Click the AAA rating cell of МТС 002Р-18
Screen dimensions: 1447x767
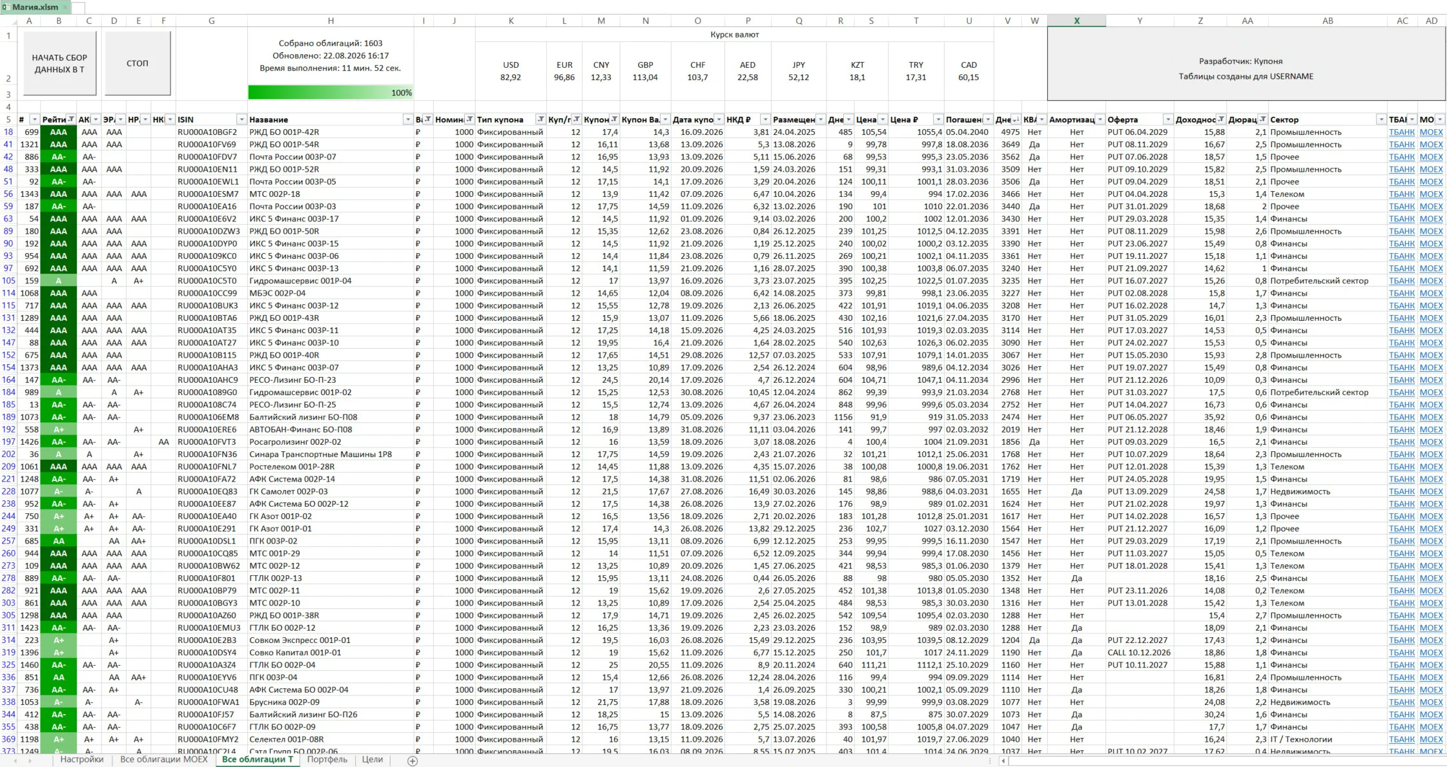pyautogui.click(x=59, y=194)
